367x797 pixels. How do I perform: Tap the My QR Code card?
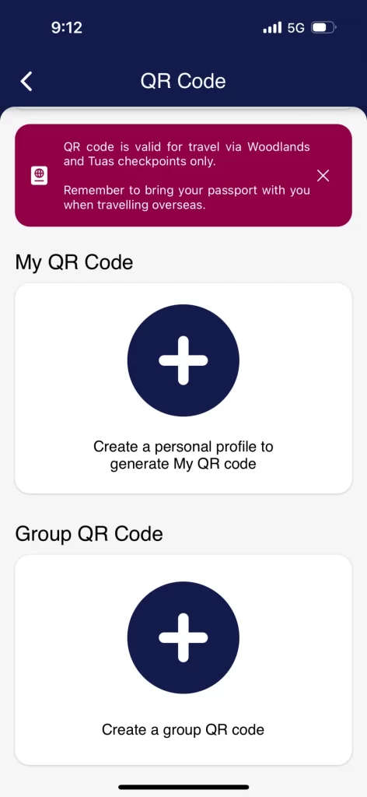[x=183, y=388]
